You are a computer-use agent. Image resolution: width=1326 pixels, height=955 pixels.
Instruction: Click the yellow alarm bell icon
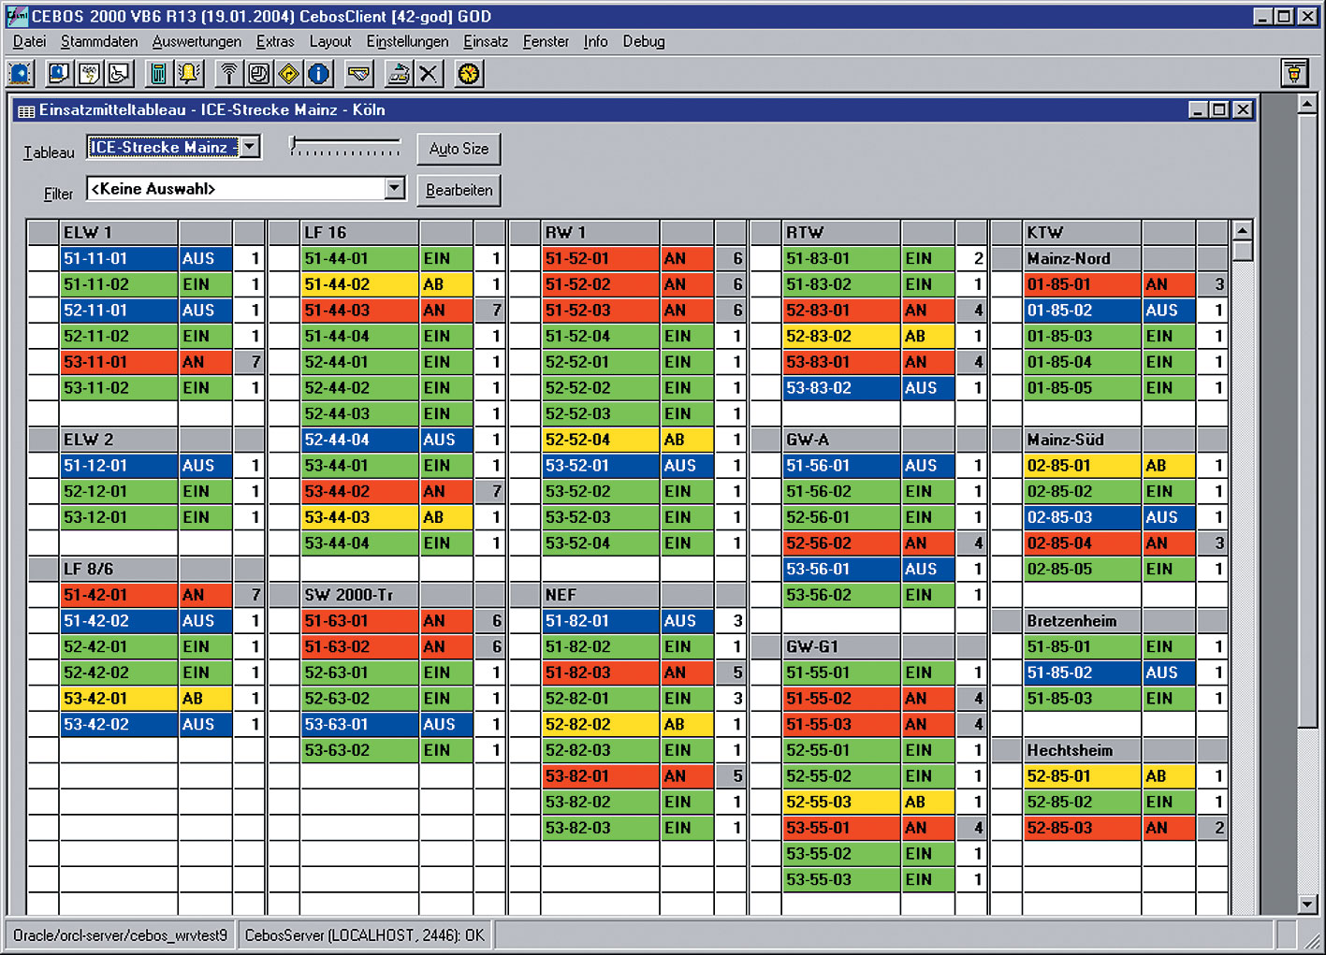[x=190, y=73]
